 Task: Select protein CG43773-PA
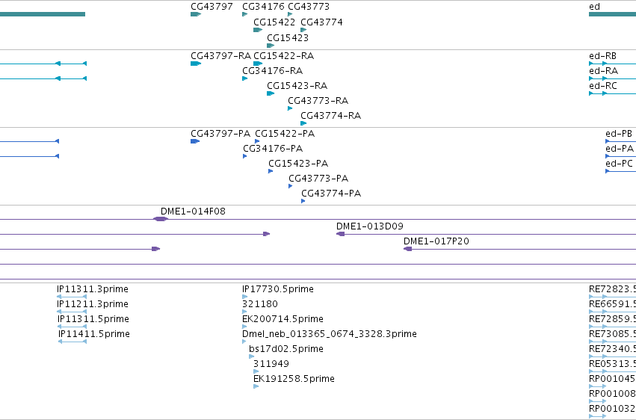(x=318, y=179)
